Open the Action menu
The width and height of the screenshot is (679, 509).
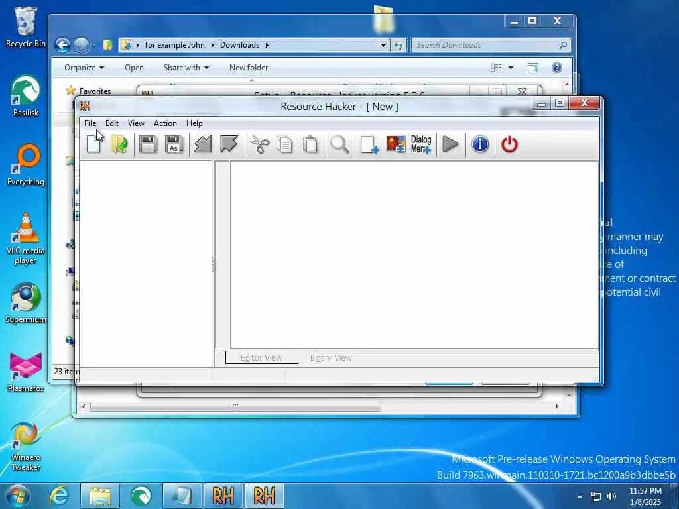(x=165, y=123)
